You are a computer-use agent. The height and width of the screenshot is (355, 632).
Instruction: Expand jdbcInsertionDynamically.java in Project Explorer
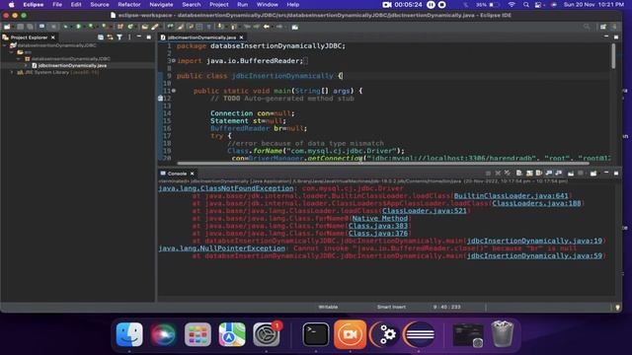coord(26,65)
